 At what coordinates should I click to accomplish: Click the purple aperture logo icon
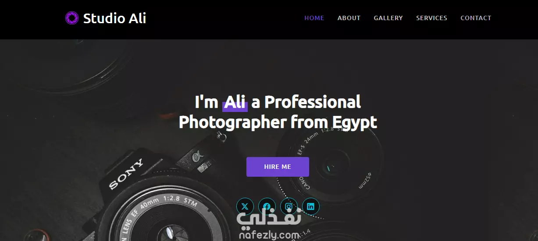tap(71, 18)
